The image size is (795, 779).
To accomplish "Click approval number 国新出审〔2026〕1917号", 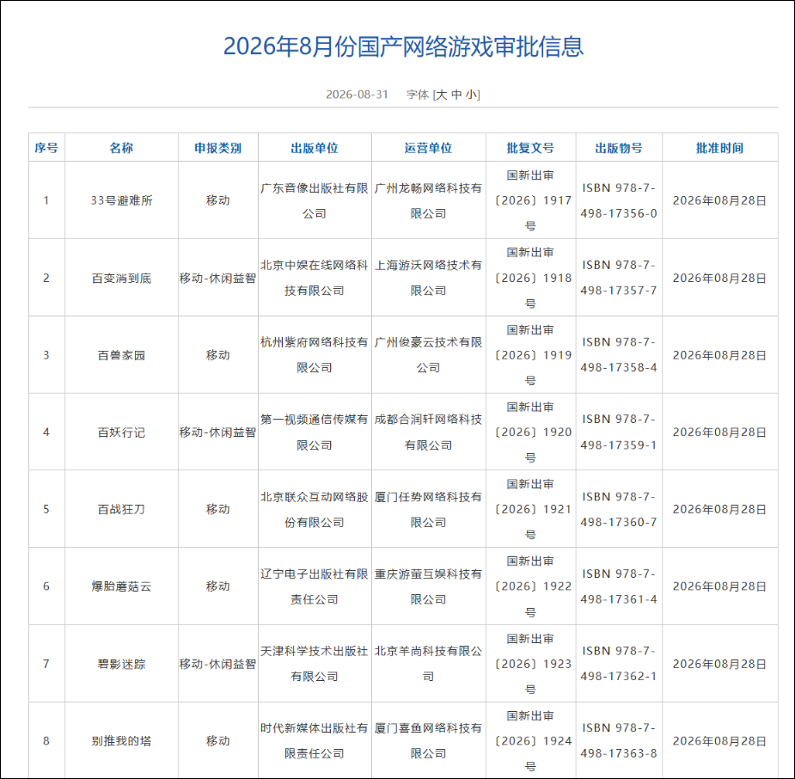I will [x=532, y=200].
